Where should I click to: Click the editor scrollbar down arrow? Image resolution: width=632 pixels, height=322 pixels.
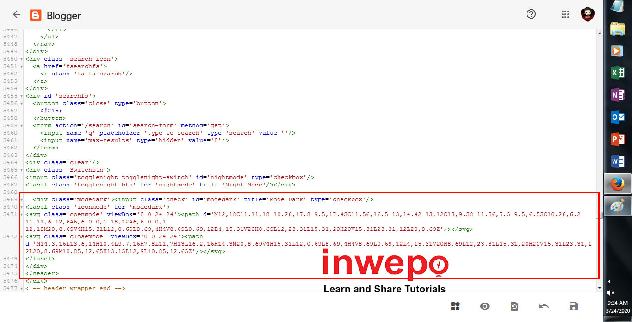click(x=599, y=288)
